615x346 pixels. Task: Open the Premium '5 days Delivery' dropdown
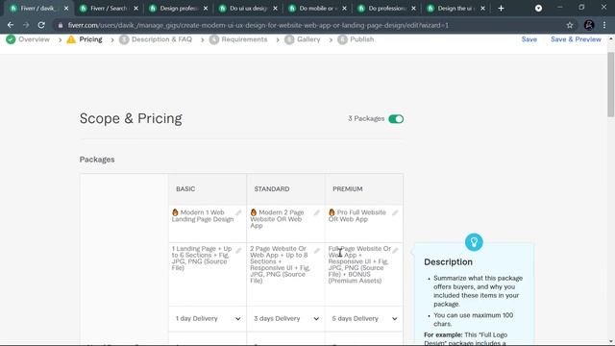364,318
